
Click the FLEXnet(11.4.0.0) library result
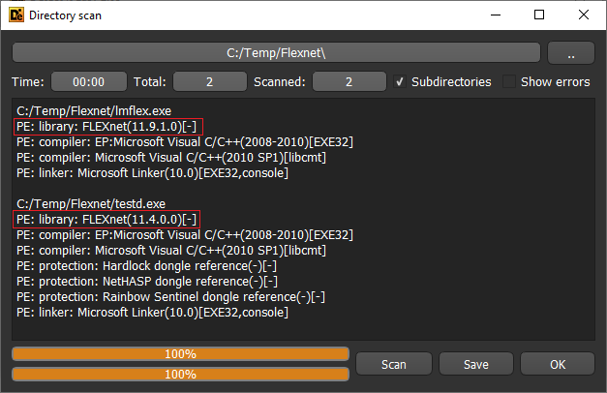click(x=106, y=220)
